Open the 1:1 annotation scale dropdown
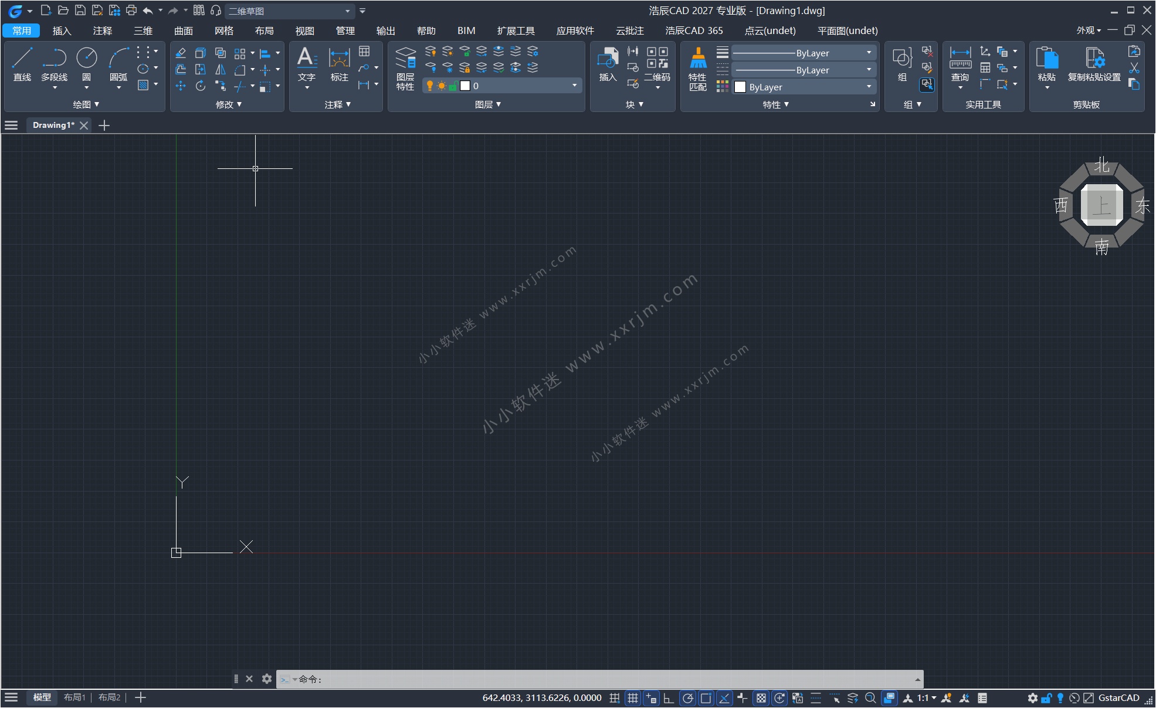 927,698
